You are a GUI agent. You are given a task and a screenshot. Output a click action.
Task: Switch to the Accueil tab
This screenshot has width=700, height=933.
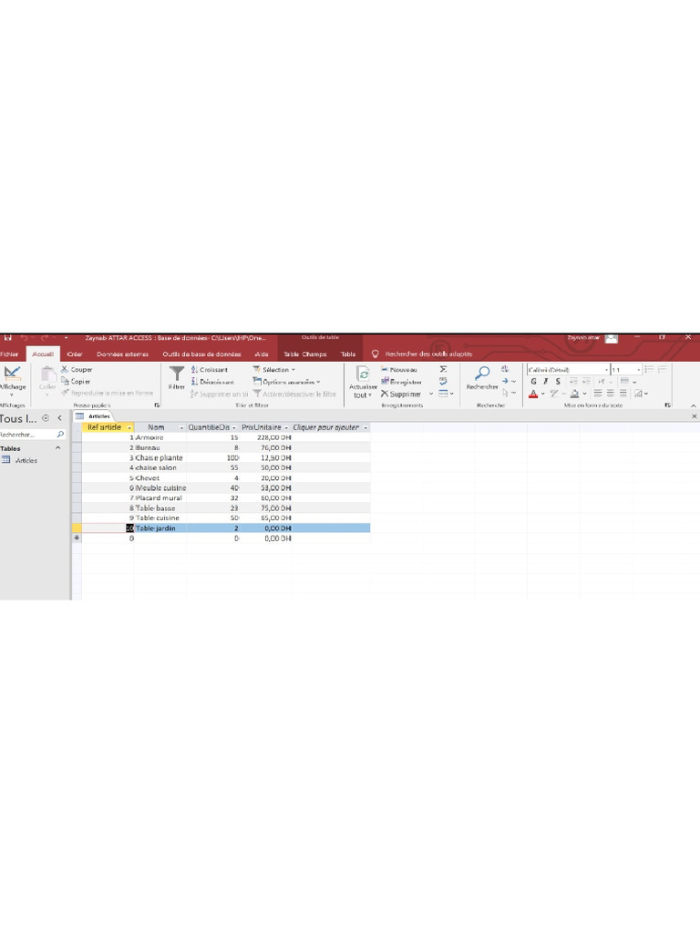point(43,354)
